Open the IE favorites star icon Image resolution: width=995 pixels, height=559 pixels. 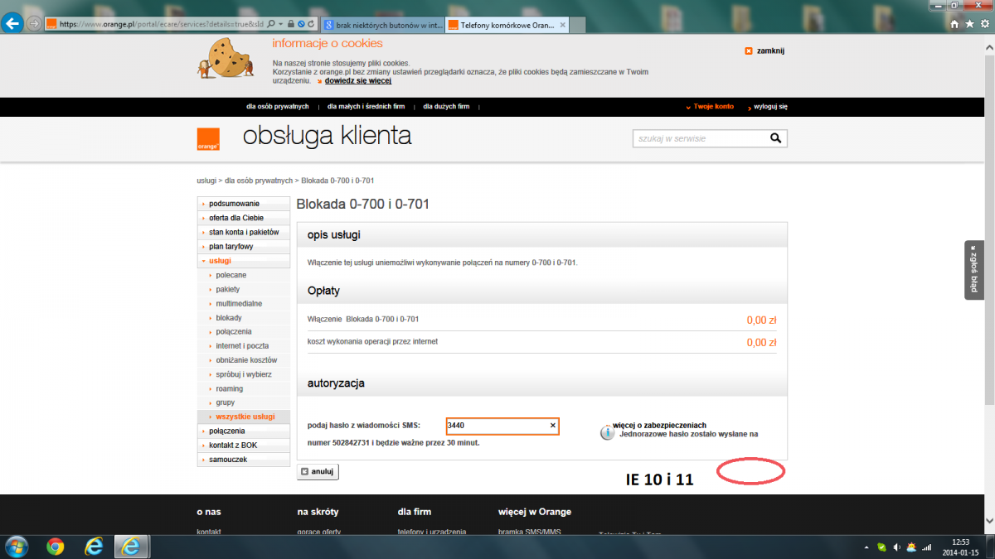point(969,24)
